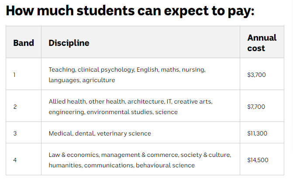This screenshot has height=184, width=293.
Task: Click the 'engineering, environmental studies, science' line
Action: tap(113, 112)
